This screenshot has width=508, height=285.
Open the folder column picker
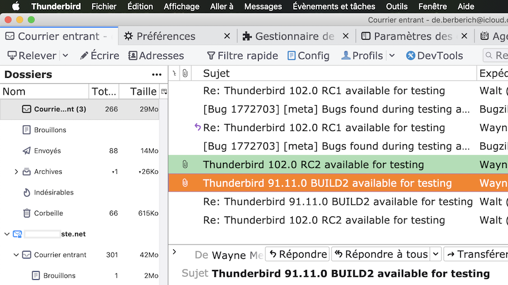click(x=164, y=91)
